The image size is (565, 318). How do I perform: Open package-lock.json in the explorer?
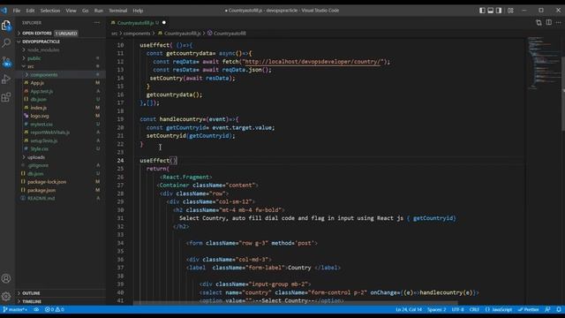point(61,182)
